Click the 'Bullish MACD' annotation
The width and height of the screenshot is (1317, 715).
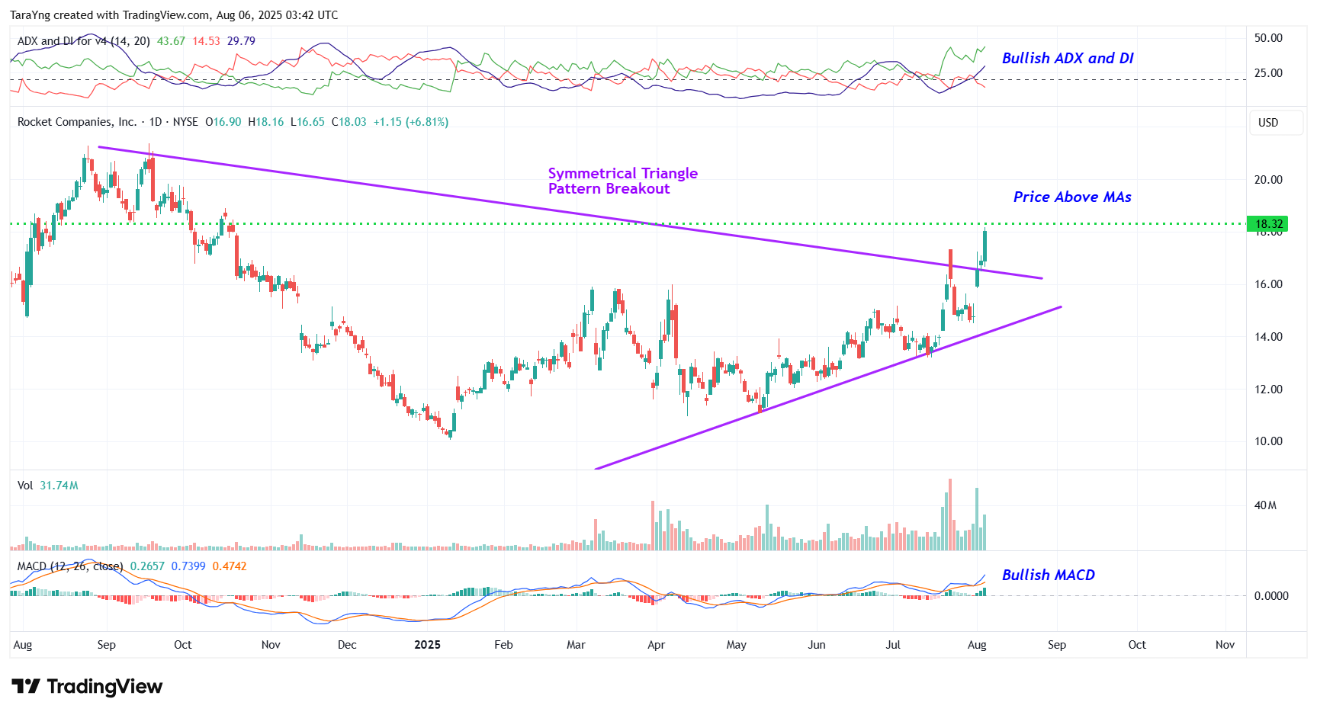1049,575
